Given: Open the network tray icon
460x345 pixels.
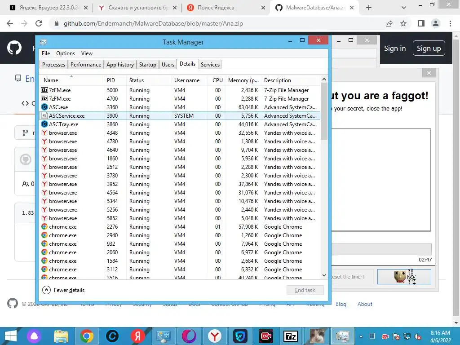Looking at the screenshot, I should (407, 336).
